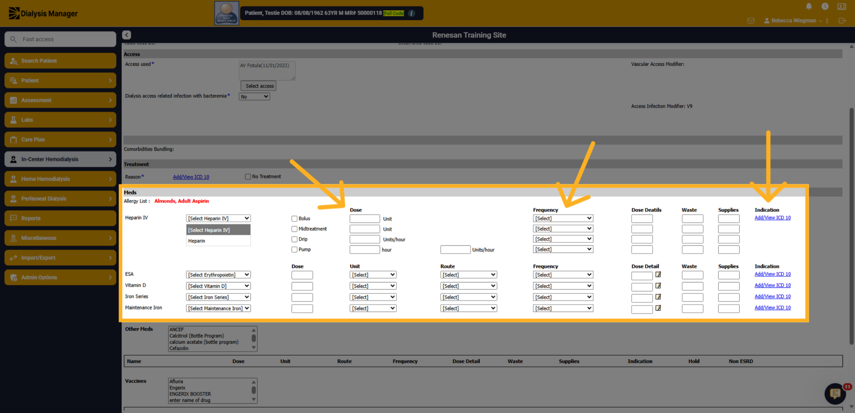855x413 pixels.
Task: Open Iron Series dose detail edit icon
Action: (x=658, y=296)
